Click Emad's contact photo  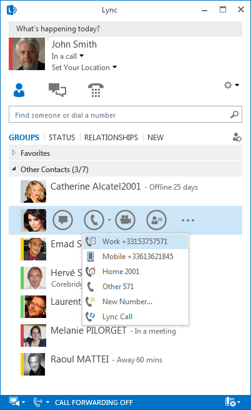35,249
